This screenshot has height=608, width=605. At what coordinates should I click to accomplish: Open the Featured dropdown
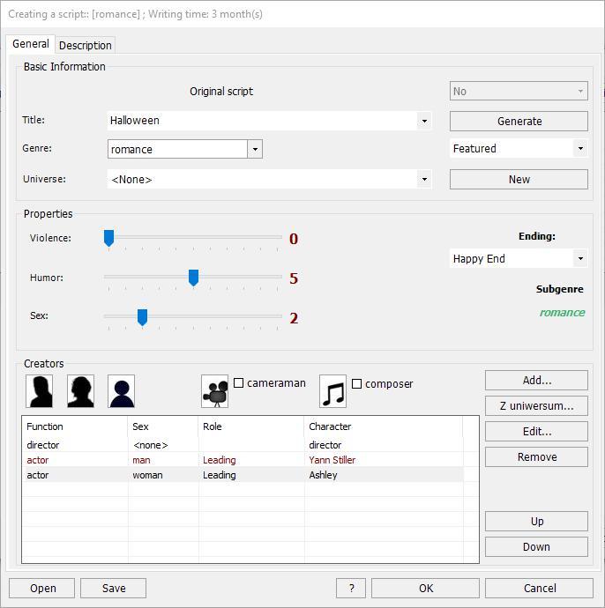coord(579,149)
